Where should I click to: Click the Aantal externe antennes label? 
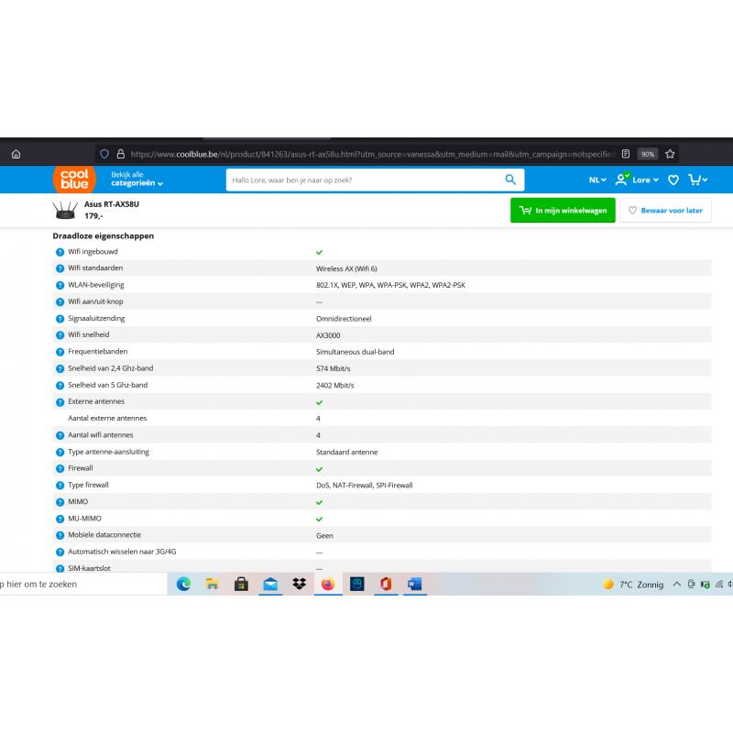pyautogui.click(x=107, y=419)
